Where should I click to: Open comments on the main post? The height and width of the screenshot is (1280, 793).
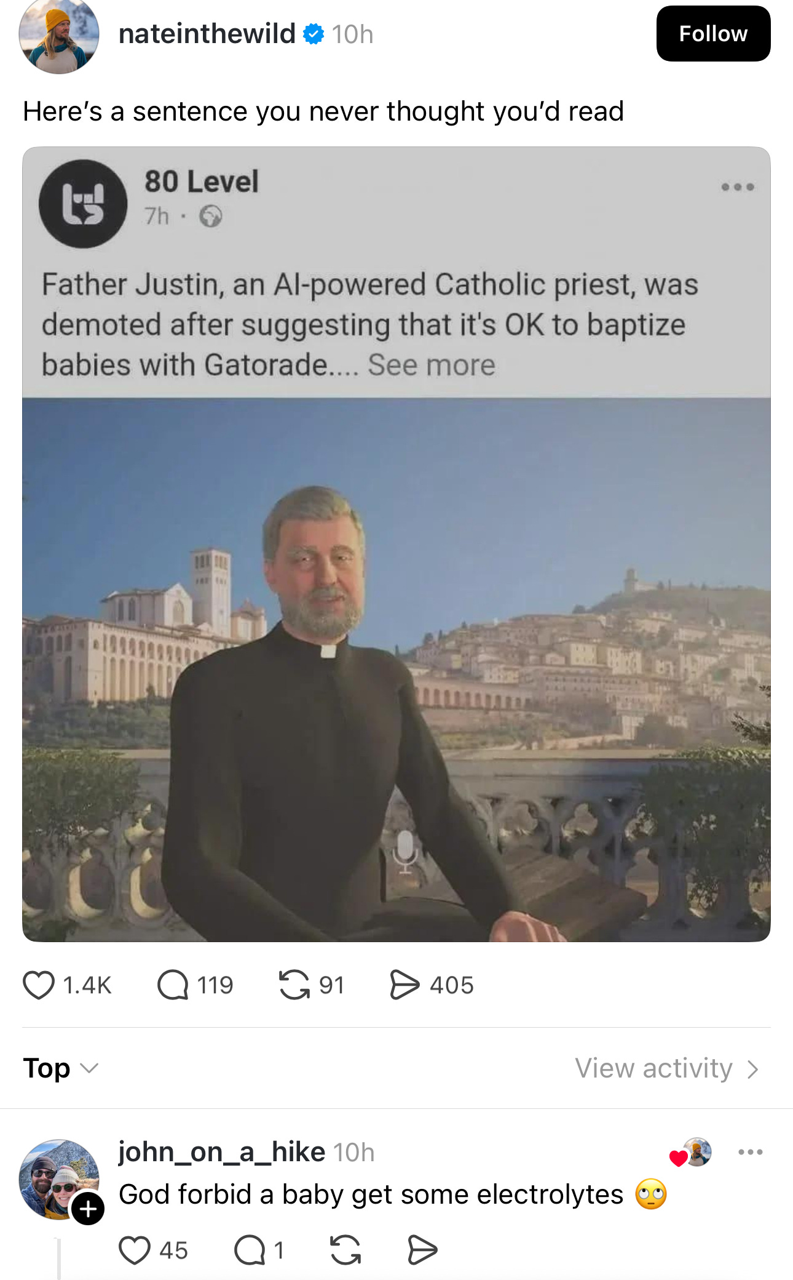tap(173, 985)
